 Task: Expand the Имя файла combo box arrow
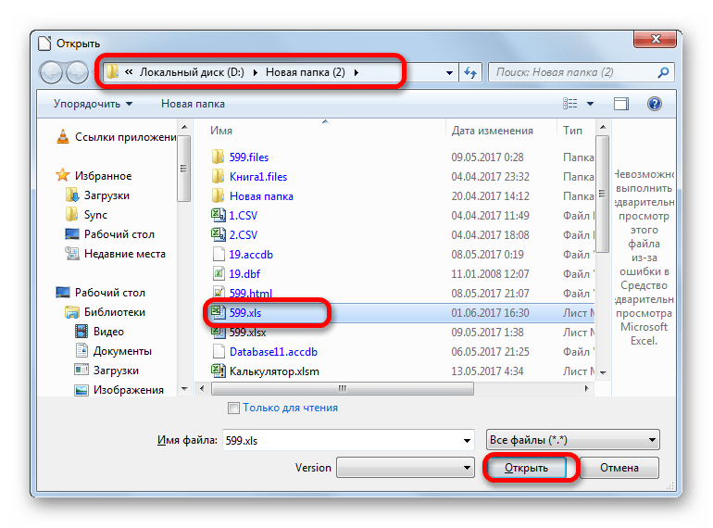tap(467, 441)
